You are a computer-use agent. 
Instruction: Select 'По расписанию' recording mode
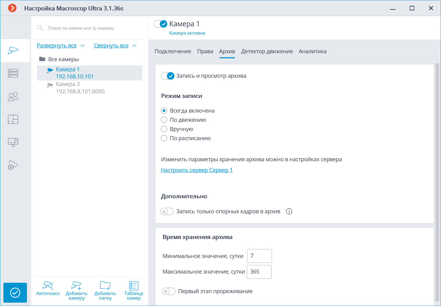pos(164,138)
